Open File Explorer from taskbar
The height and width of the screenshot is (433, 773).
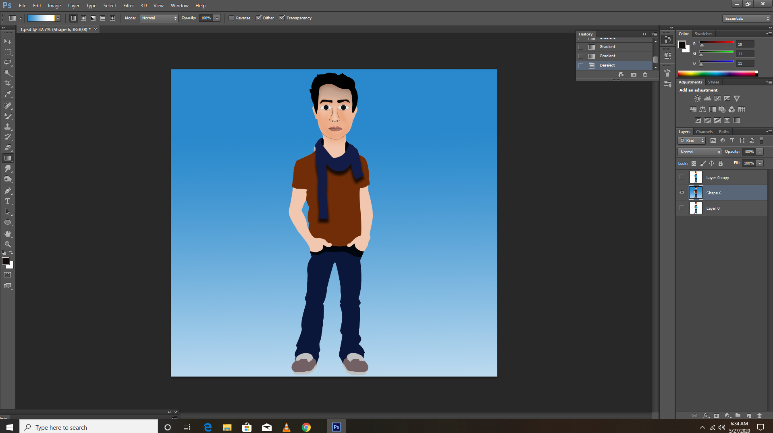pyautogui.click(x=227, y=427)
